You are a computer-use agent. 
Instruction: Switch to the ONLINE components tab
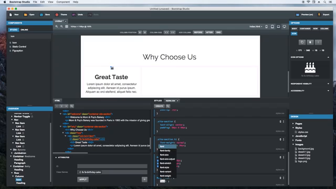click(x=24, y=29)
